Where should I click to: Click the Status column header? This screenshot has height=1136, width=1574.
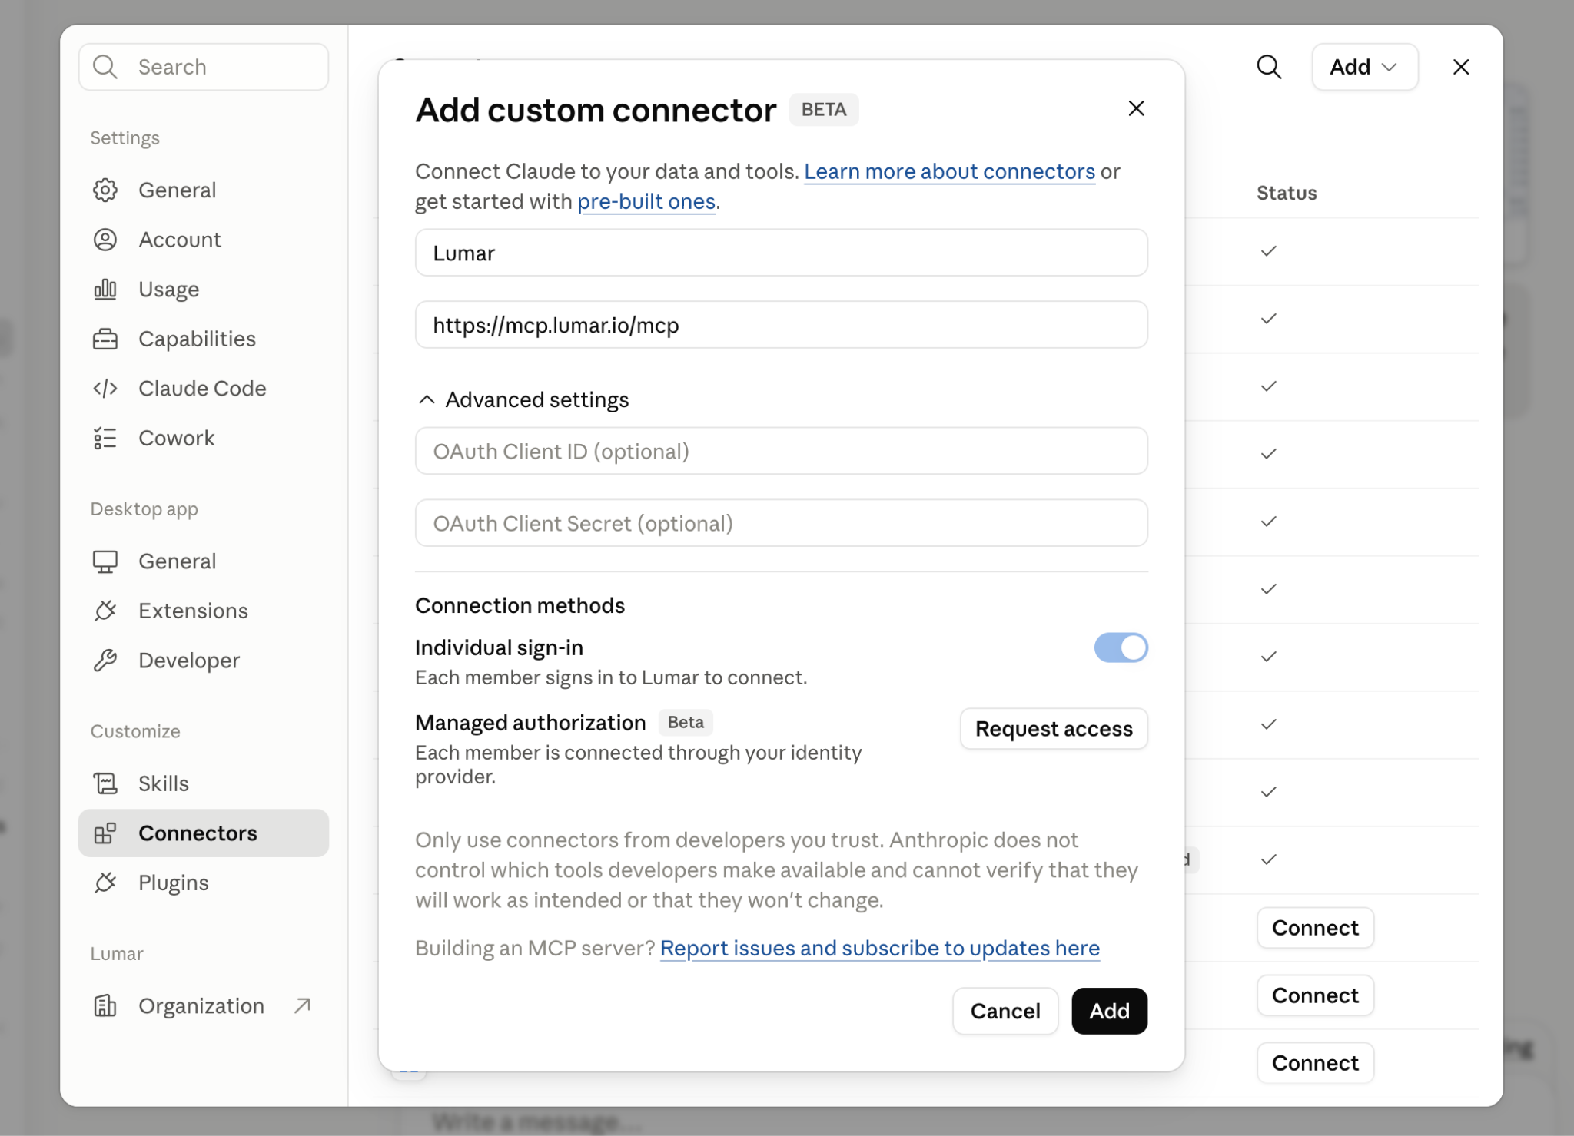(x=1287, y=193)
